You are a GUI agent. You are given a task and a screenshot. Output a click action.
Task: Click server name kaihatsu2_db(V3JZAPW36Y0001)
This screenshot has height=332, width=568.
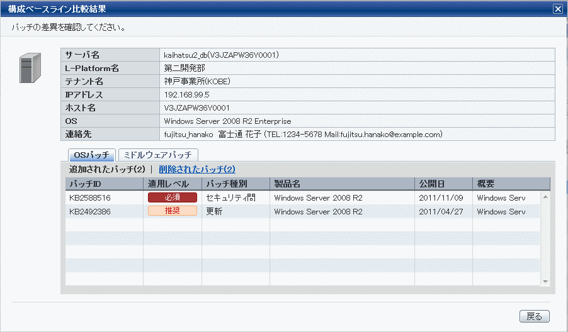pos(221,55)
